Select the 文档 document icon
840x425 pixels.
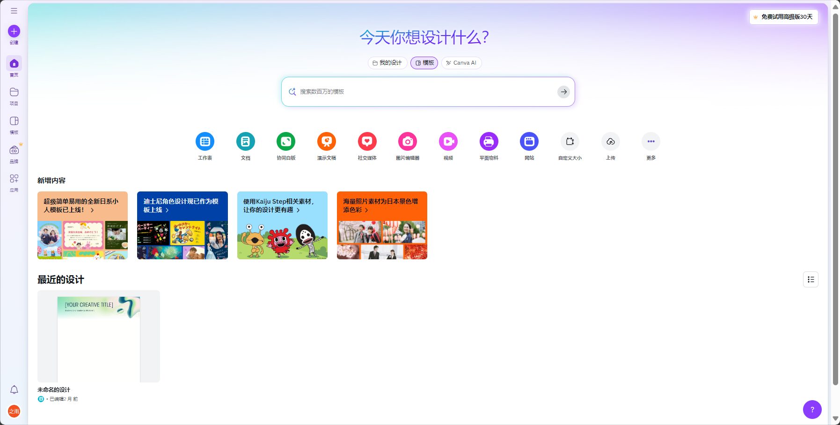click(246, 141)
